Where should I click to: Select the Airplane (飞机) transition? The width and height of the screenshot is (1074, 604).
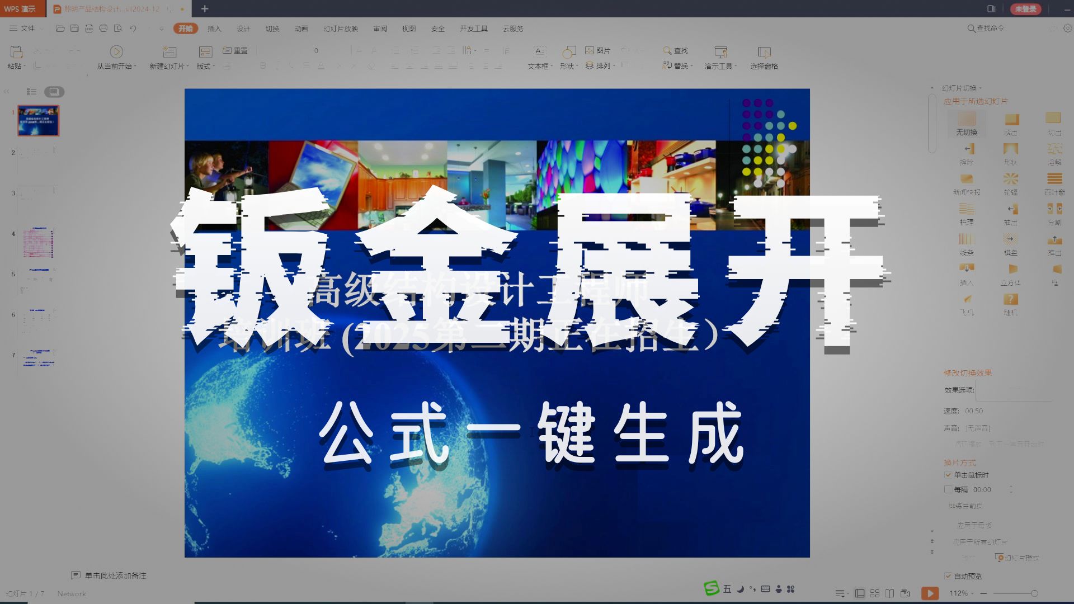click(x=967, y=305)
